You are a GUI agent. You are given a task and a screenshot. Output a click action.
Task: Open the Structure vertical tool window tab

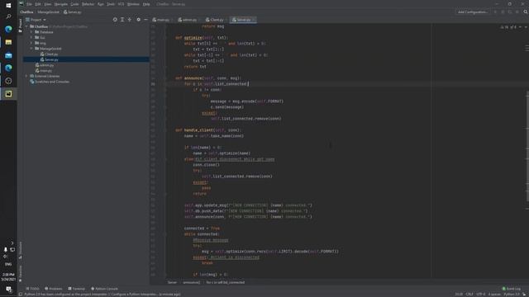point(20,250)
